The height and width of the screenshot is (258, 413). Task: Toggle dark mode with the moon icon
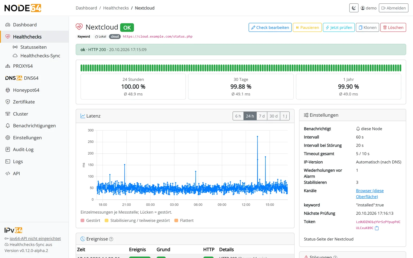pos(354,8)
